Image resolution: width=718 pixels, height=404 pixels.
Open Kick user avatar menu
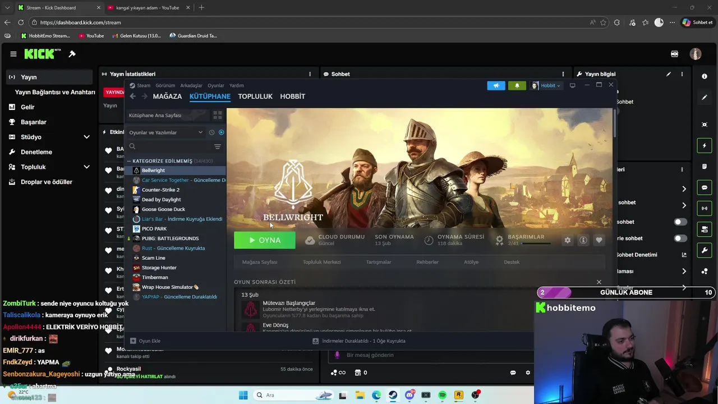[696, 54]
